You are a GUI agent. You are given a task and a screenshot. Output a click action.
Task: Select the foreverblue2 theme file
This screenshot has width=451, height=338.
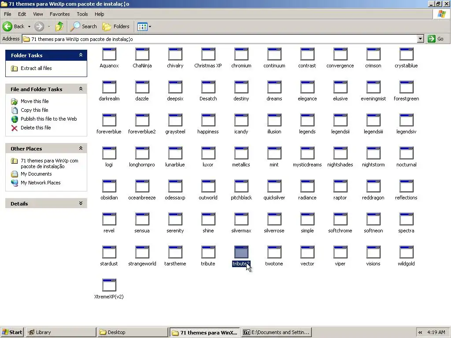(x=142, y=124)
